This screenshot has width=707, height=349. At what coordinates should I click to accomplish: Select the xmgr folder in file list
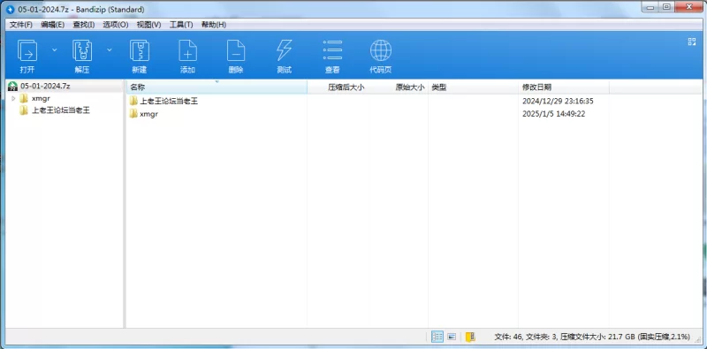click(148, 114)
